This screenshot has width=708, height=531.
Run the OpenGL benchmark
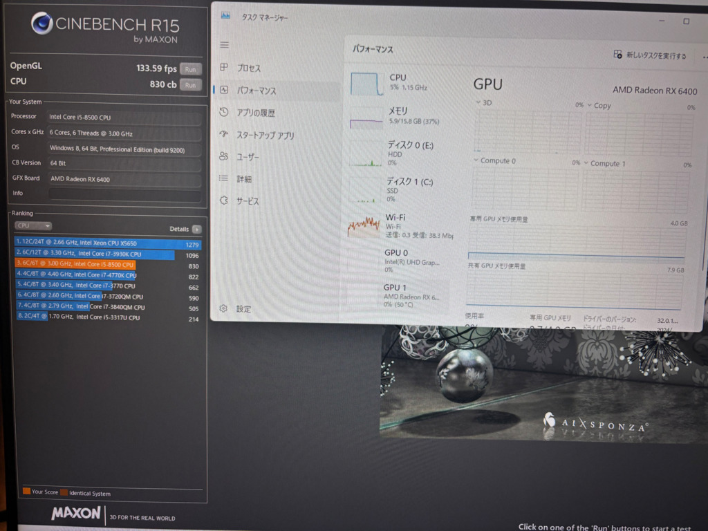pyautogui.click(x=191, y=69)
